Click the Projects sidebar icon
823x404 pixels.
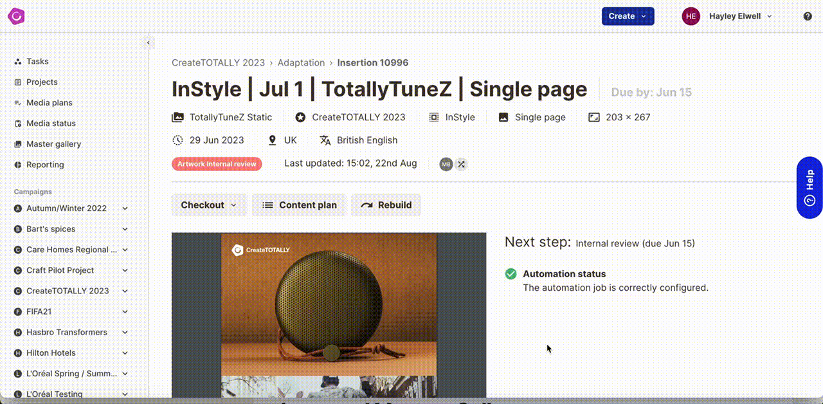click(x=18, y=82)
